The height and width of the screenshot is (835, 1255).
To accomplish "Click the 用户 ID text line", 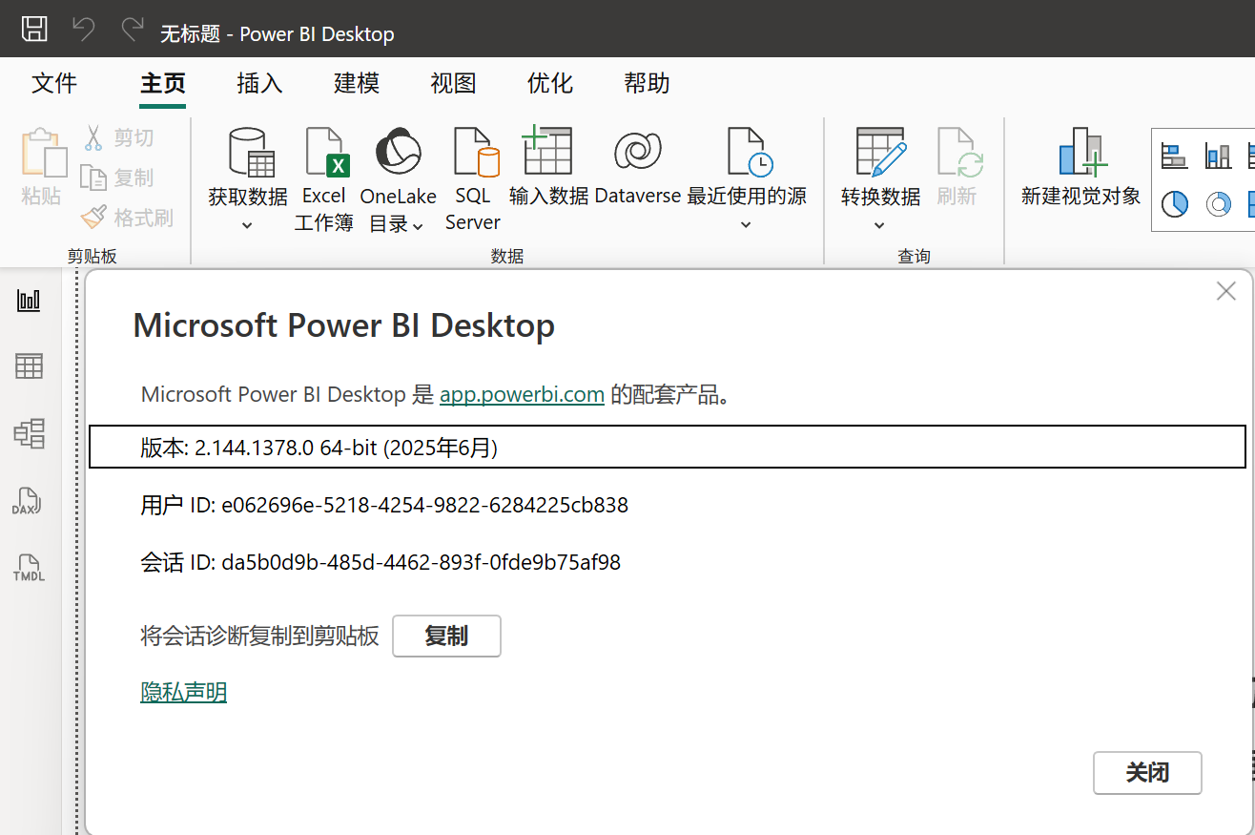I will [384, 505].
